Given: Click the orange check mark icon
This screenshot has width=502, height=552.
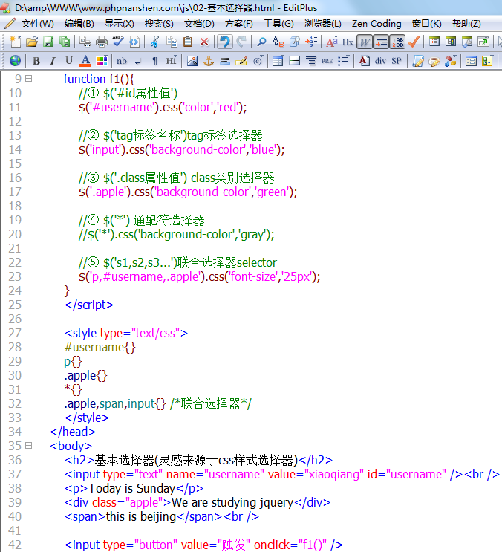Looking at the screenshot, I should [414, 42].
